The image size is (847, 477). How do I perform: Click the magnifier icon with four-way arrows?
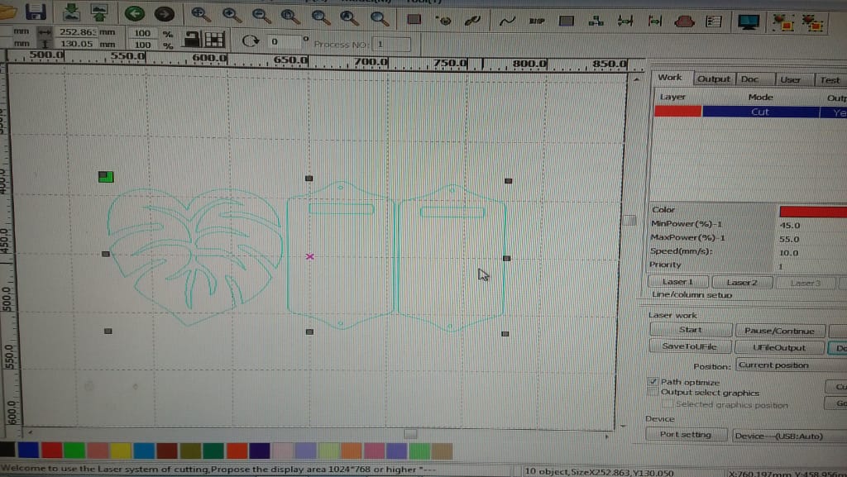tap(201, 15)
